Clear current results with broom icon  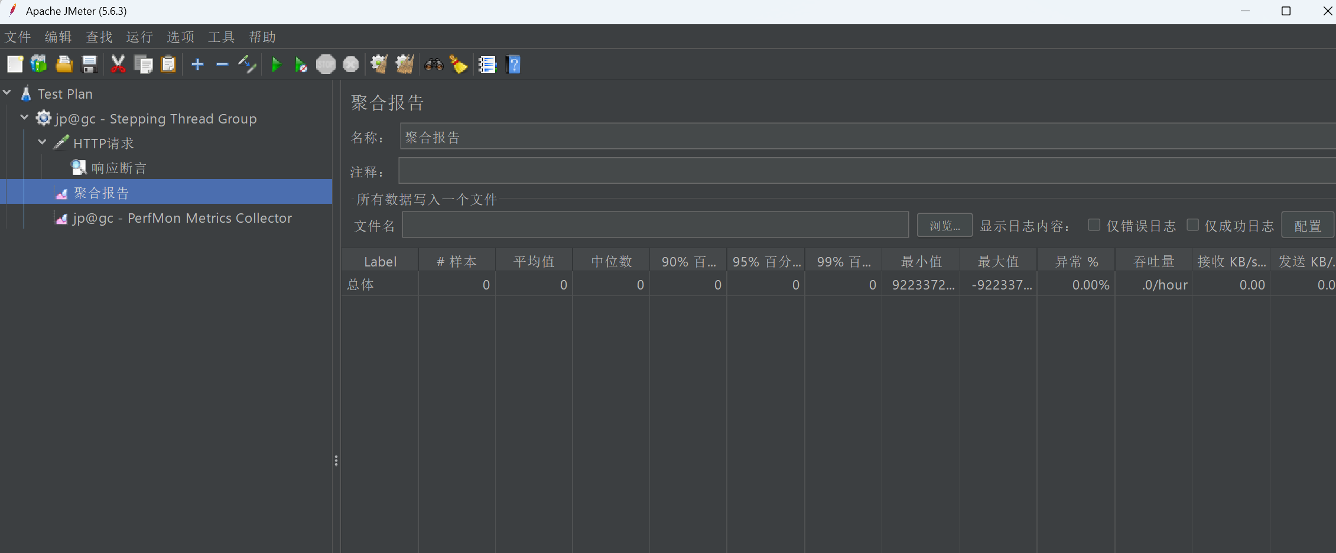point(379,64)
